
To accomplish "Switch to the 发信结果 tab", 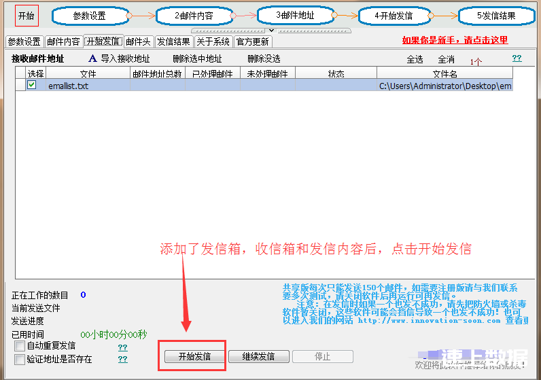I will coord(173,41).
